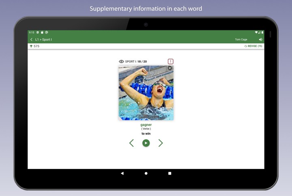Viewport: 292px width, 196px height.
Task: Open the L1 > Sport I breadcrumb
Action: 44,40
